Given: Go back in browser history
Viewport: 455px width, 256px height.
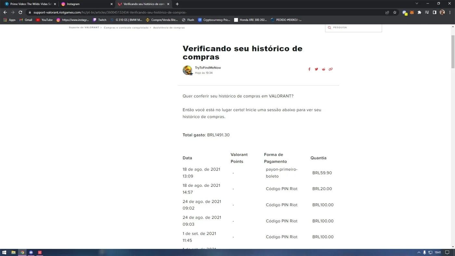Looking at the screenshot, I should (x=5, y=12).
